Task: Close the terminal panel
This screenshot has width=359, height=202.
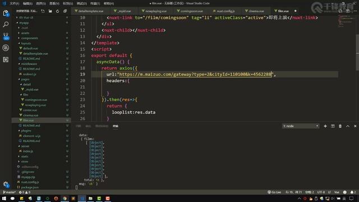Action: tap(355, 126)
